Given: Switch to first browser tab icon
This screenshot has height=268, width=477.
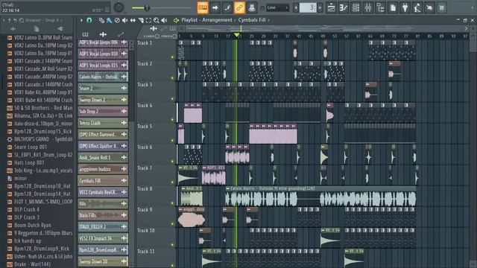Looking at the screenshot, I should (x=13, y=29).
